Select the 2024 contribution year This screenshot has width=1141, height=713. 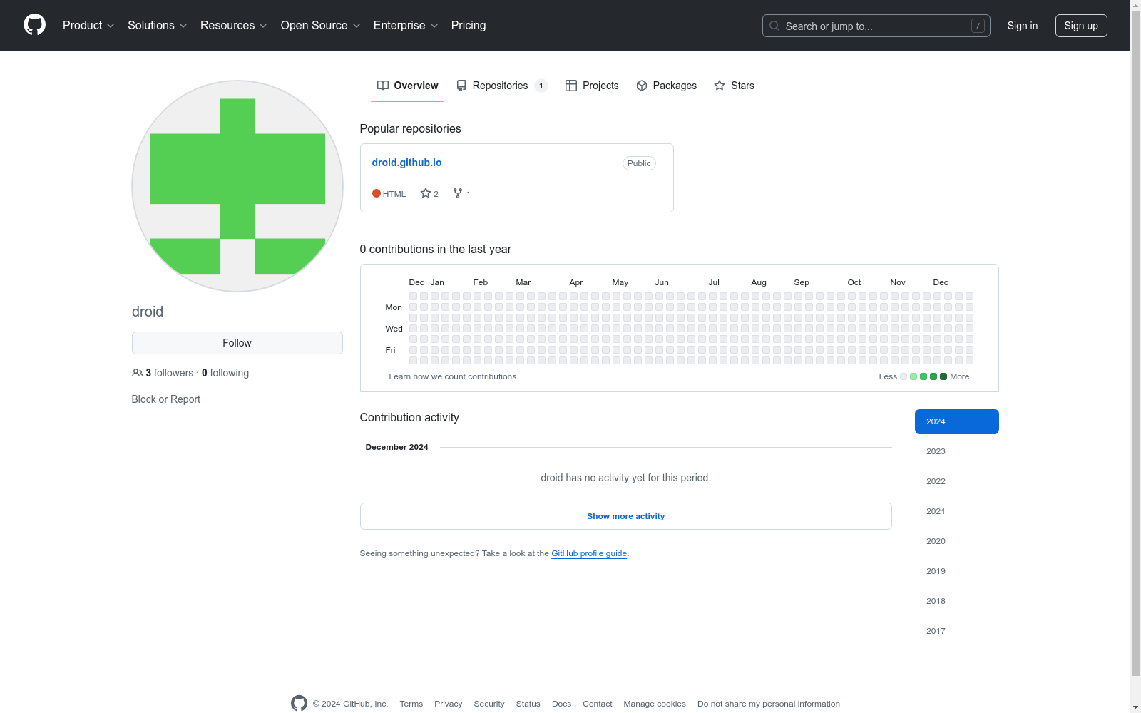click(x=957, y=421)
